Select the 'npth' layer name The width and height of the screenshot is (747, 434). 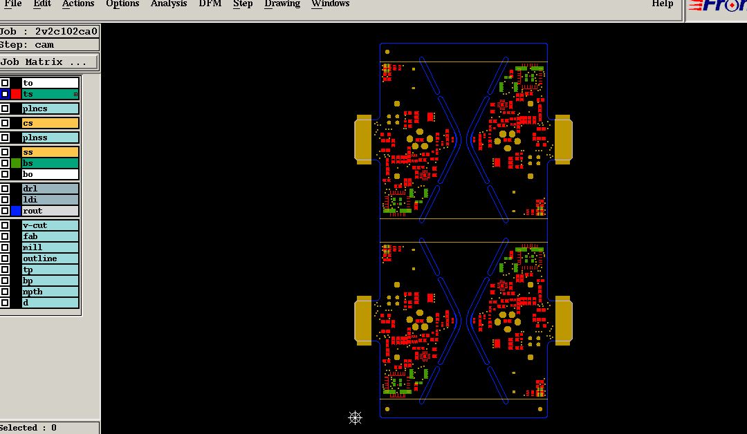[50, 292]
